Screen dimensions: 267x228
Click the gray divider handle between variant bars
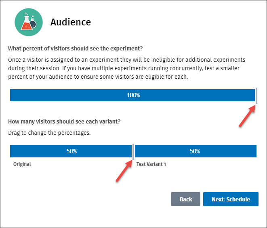(x=133, y=151)
